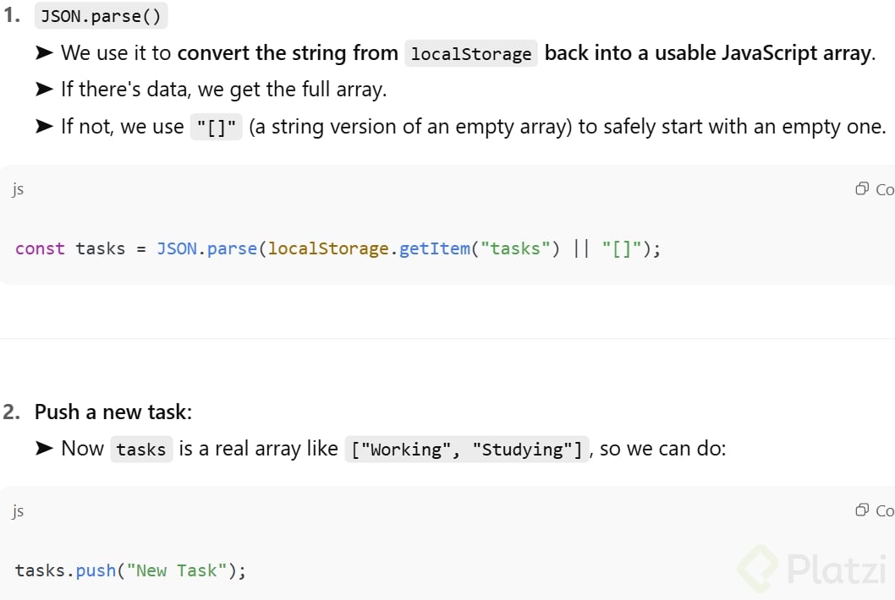Click the bullet "If there's data, we get the full array"

tap(223, 89)
